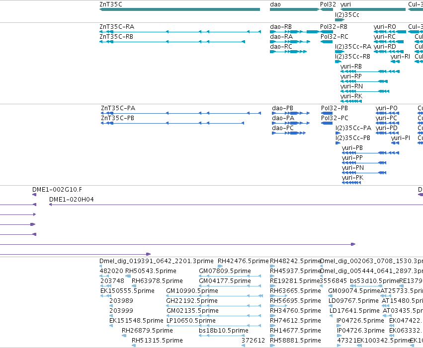Screen dimensions: 423x348
Task: Select clone DME1-002G10.F
Action: pyautogui.click(x=34, y=195)
